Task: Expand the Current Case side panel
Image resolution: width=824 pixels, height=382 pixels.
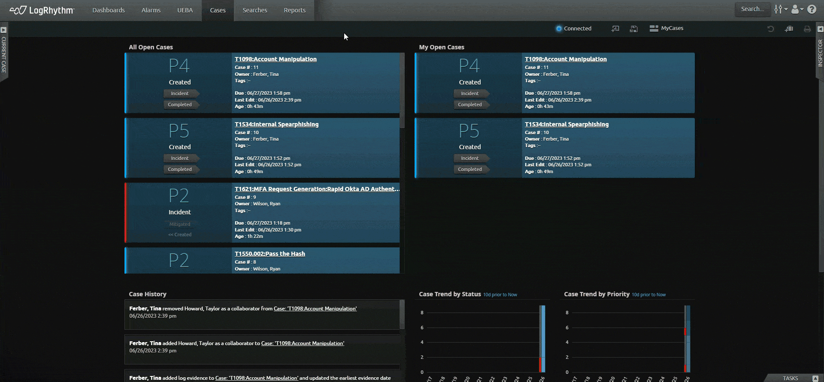Action: (3, 30)
